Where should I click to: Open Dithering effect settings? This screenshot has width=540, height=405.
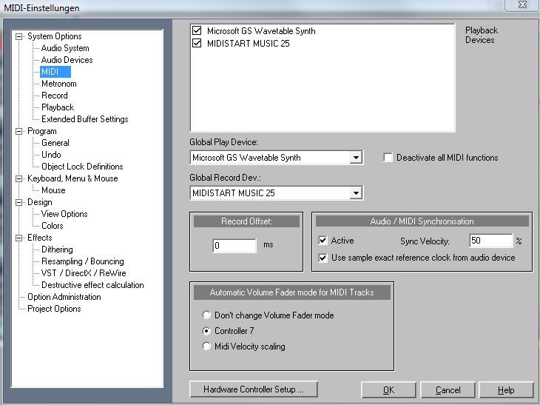(x=57, y=250)
